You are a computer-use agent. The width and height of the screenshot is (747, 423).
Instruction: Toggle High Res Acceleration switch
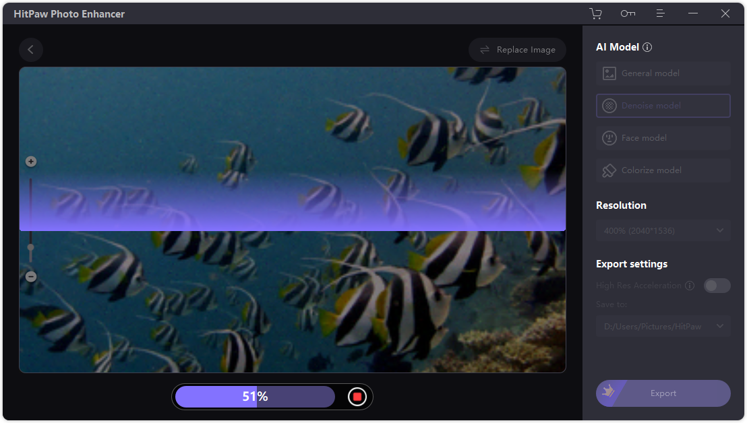coord(717,286)
